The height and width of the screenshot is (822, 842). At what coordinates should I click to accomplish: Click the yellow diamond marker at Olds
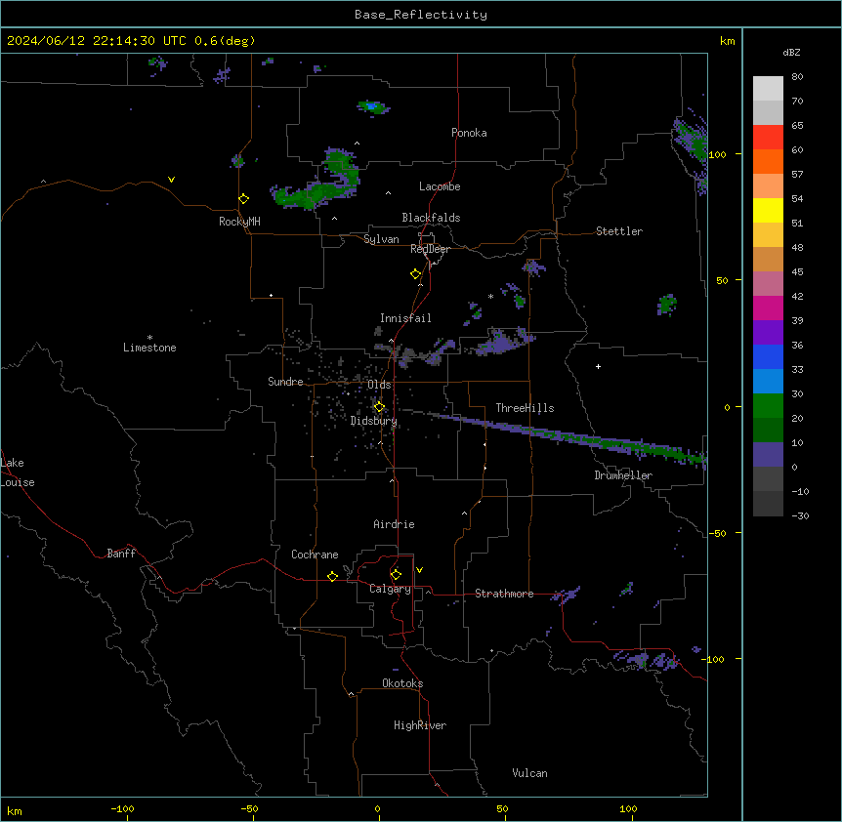[379, 407]
